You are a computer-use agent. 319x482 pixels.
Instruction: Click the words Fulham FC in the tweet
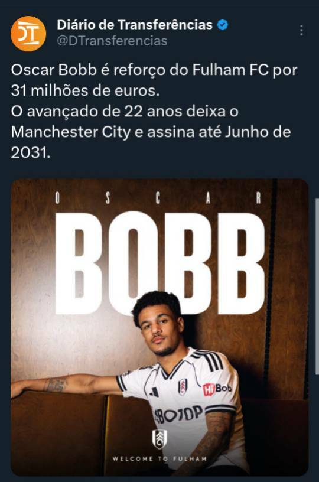point(230,70)
